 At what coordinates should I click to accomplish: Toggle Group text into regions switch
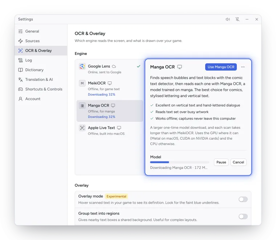coord(243,216)
